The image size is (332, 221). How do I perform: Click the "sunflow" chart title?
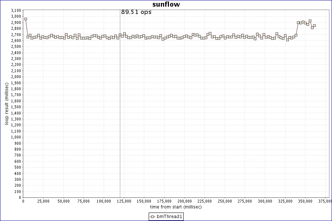166,4
